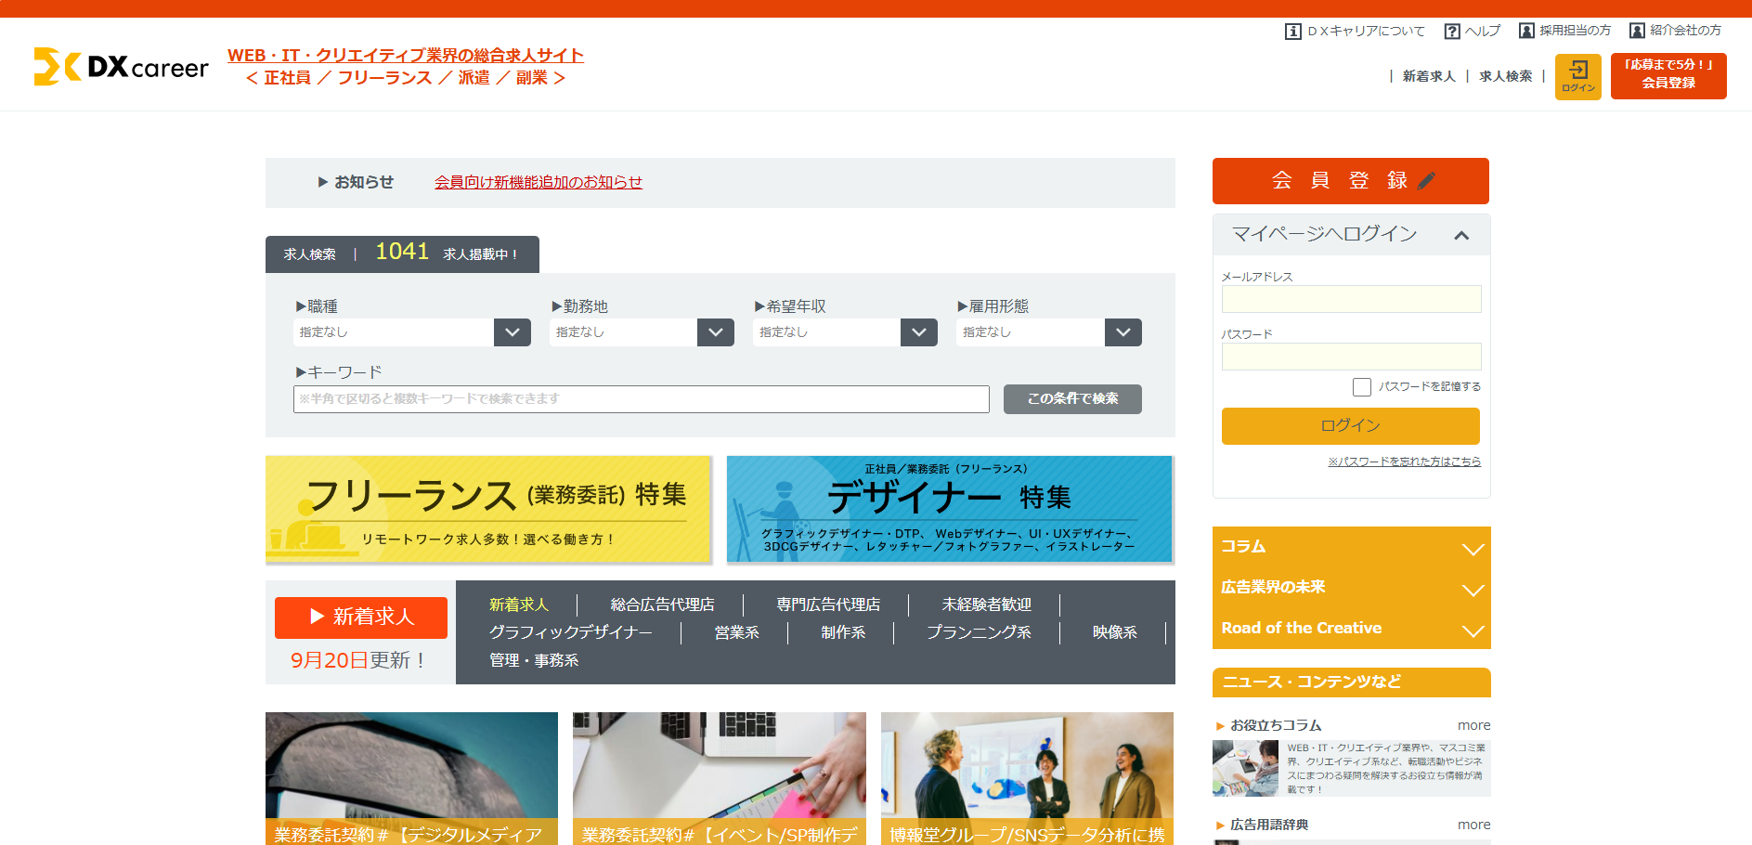Select the 総合広告代理店 category tab
The image size is (1752, 845).
(662, 604)
